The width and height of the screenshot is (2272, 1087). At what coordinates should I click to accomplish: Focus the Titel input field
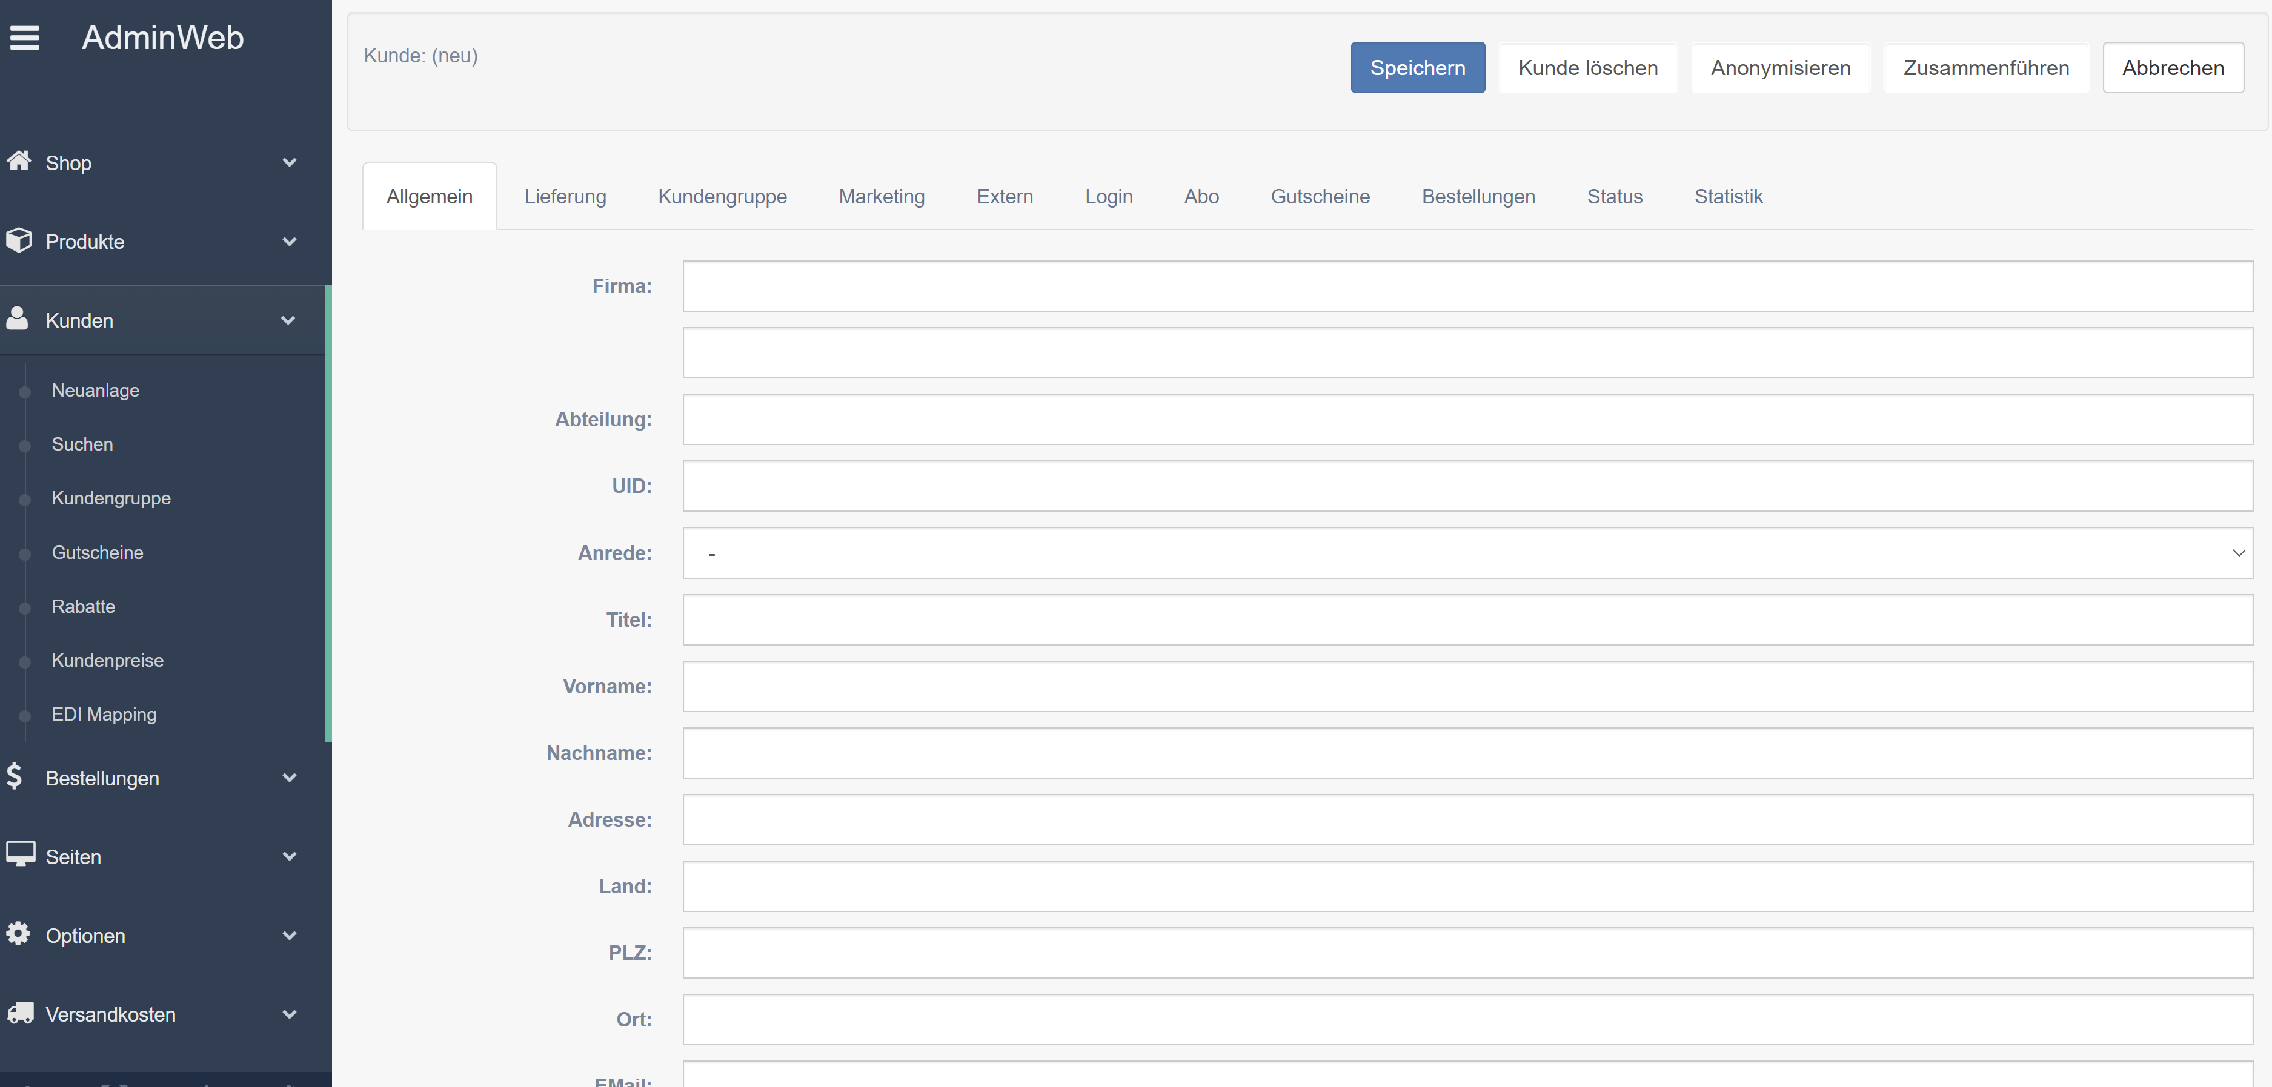click(x=1467, y=619)
